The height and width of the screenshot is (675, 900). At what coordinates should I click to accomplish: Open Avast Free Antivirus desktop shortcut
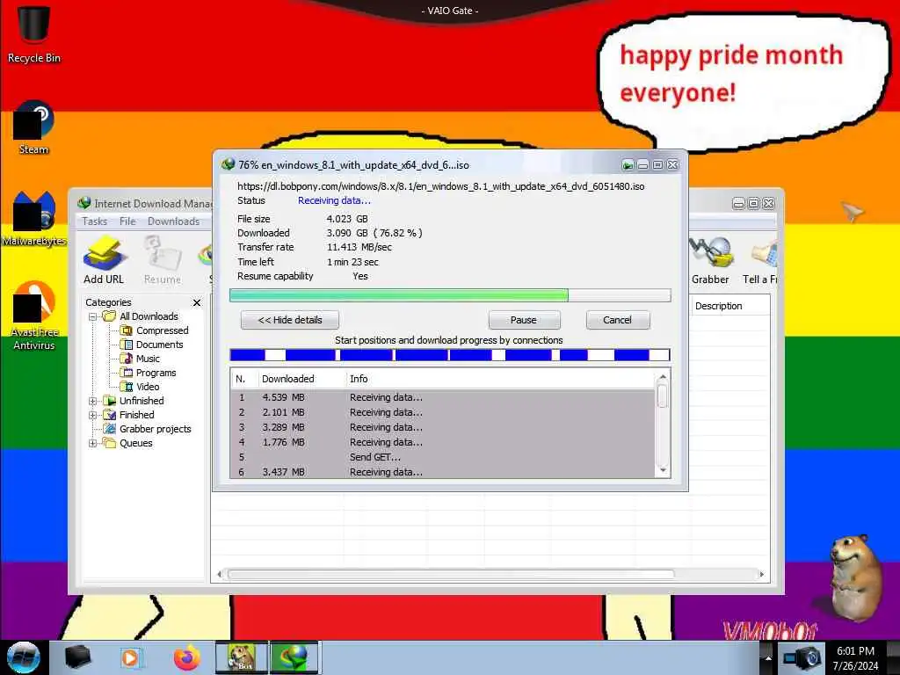(x=34, y=316)
